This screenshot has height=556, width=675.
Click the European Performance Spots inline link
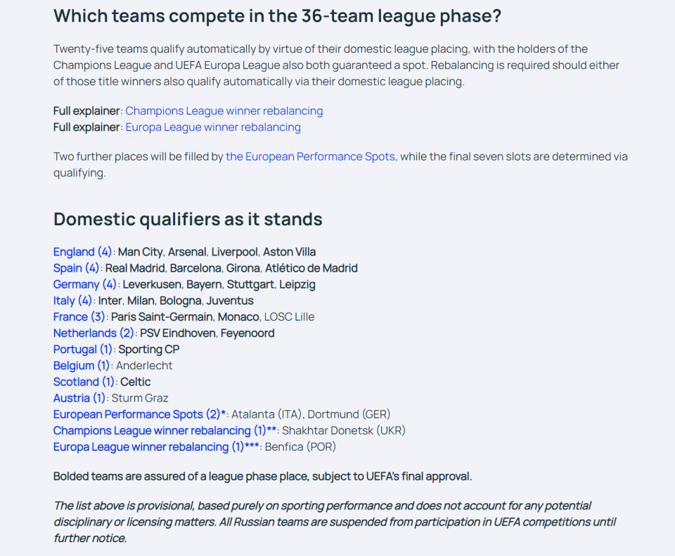310,157
